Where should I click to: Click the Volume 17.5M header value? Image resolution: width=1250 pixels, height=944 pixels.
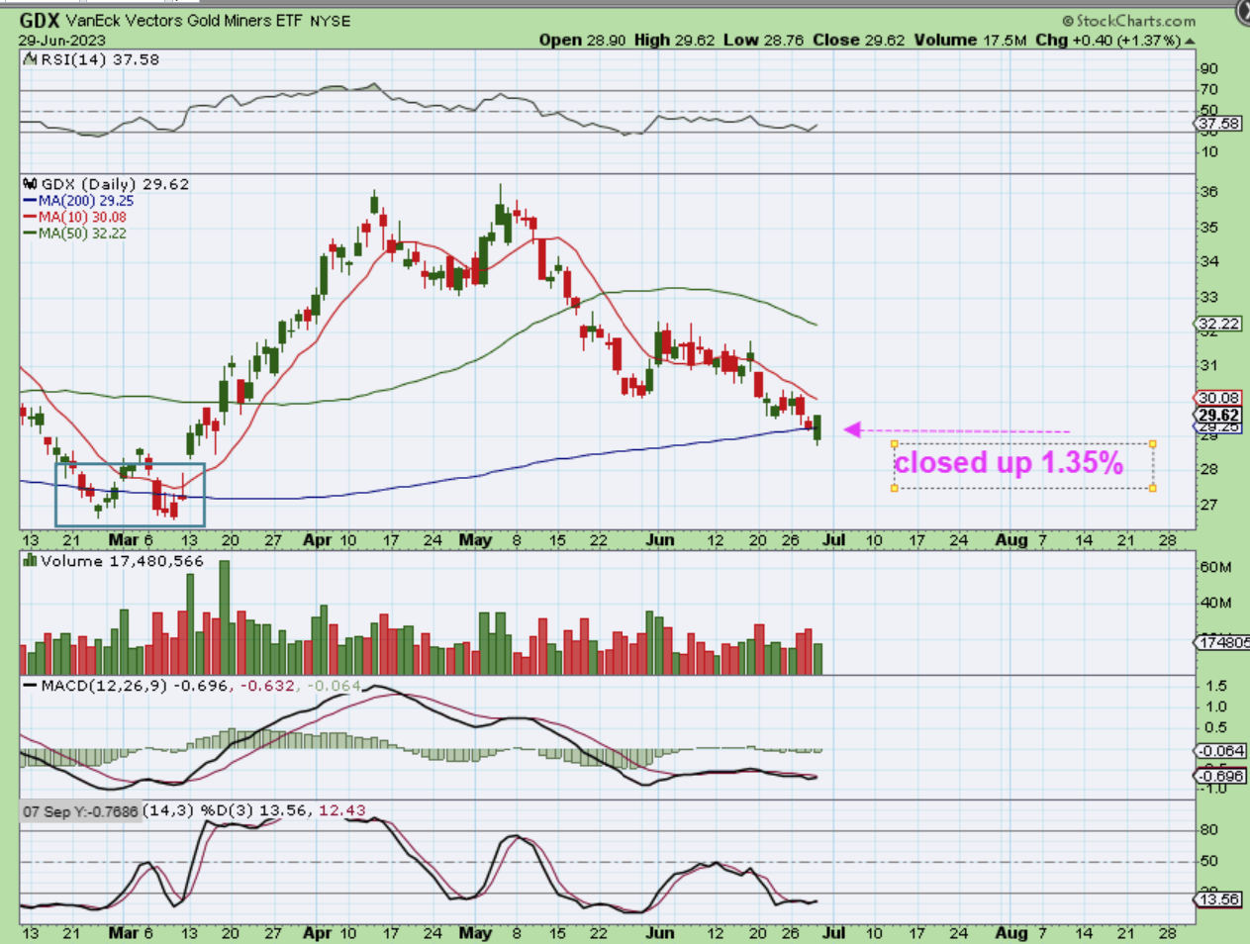pos(972,40)
